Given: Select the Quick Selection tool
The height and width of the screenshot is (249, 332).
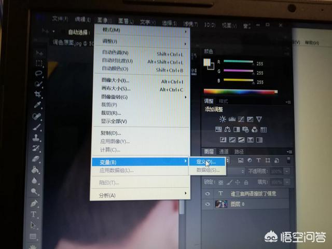Looking at the screenshot, I should click(38, 84).
